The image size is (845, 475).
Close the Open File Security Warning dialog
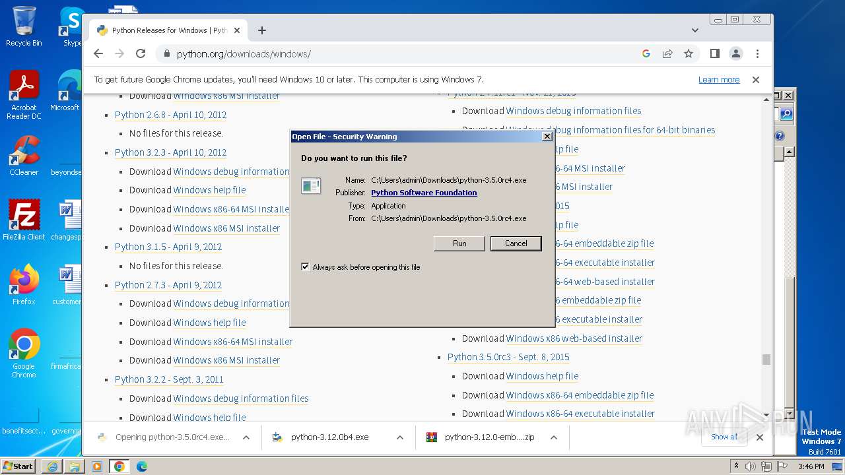tap(547, 137)
